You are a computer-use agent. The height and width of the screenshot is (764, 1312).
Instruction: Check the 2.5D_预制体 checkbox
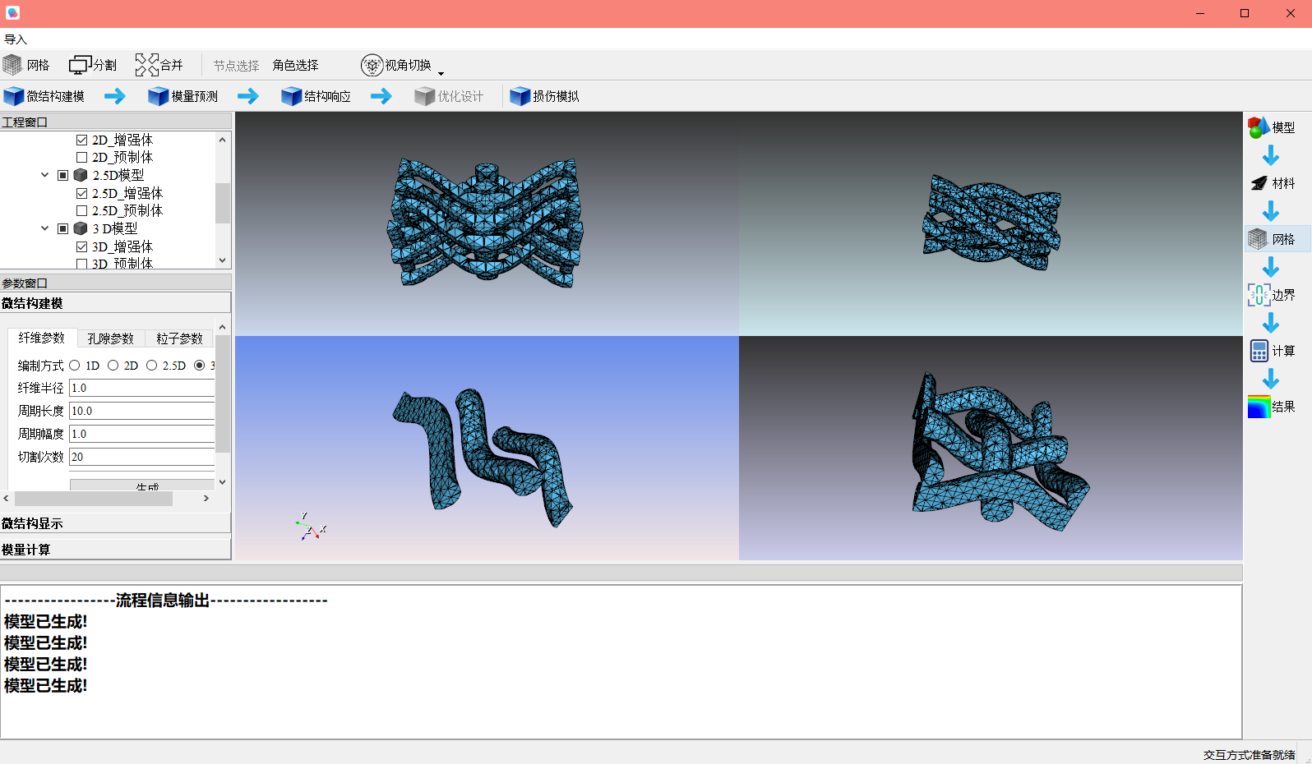[x=81, y=210]
